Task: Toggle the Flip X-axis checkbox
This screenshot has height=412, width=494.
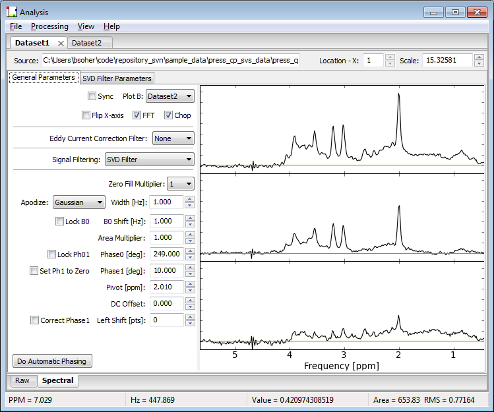Action: (x=86, y=115)
